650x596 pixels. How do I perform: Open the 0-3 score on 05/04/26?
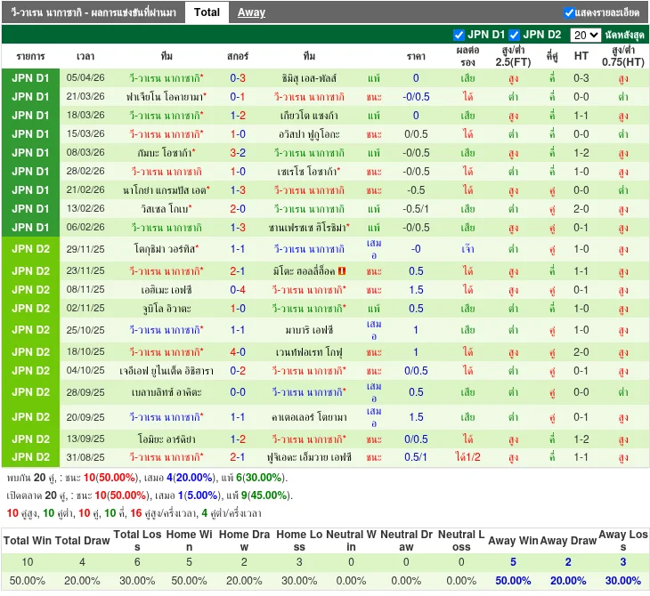click(x=238, y=78)
